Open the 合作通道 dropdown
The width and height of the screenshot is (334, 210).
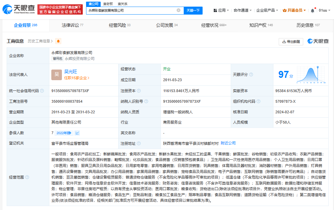241,10
